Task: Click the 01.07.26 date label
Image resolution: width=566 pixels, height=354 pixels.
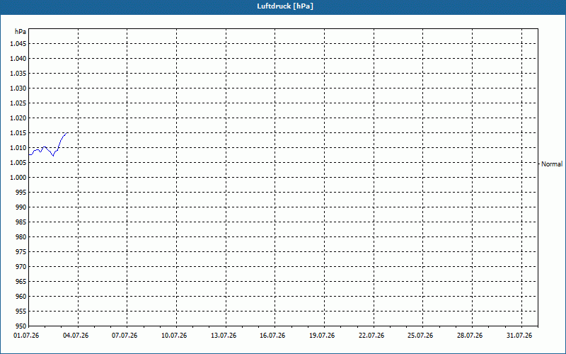Action: [26, 336]
